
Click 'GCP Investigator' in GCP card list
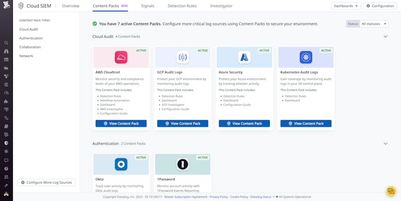173,105
